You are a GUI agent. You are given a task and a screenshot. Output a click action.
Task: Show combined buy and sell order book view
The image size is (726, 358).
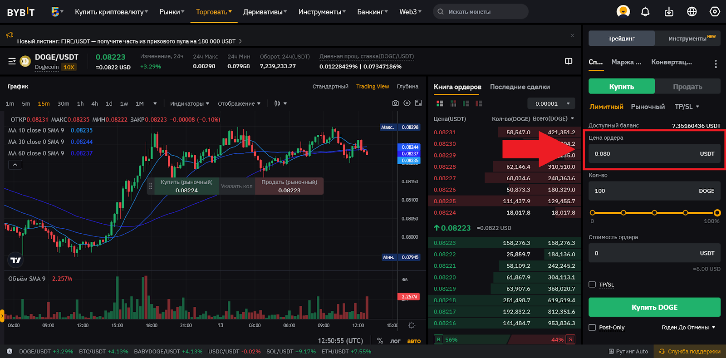(x=440, y=103)
